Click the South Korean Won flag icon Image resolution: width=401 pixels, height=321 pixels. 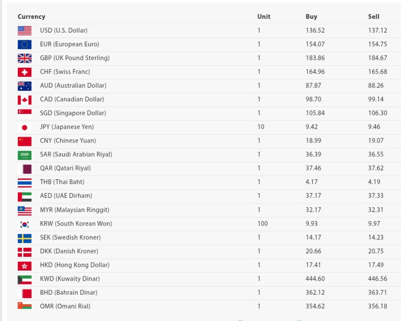tap(25, 224)
